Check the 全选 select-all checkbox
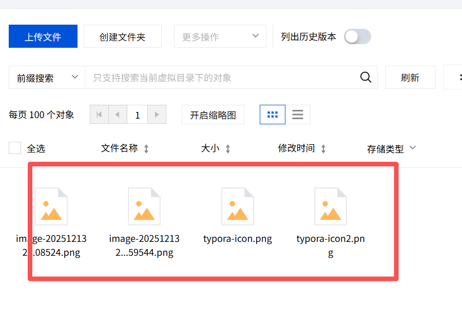Viewport: 462px width, 322px height. 15,148
